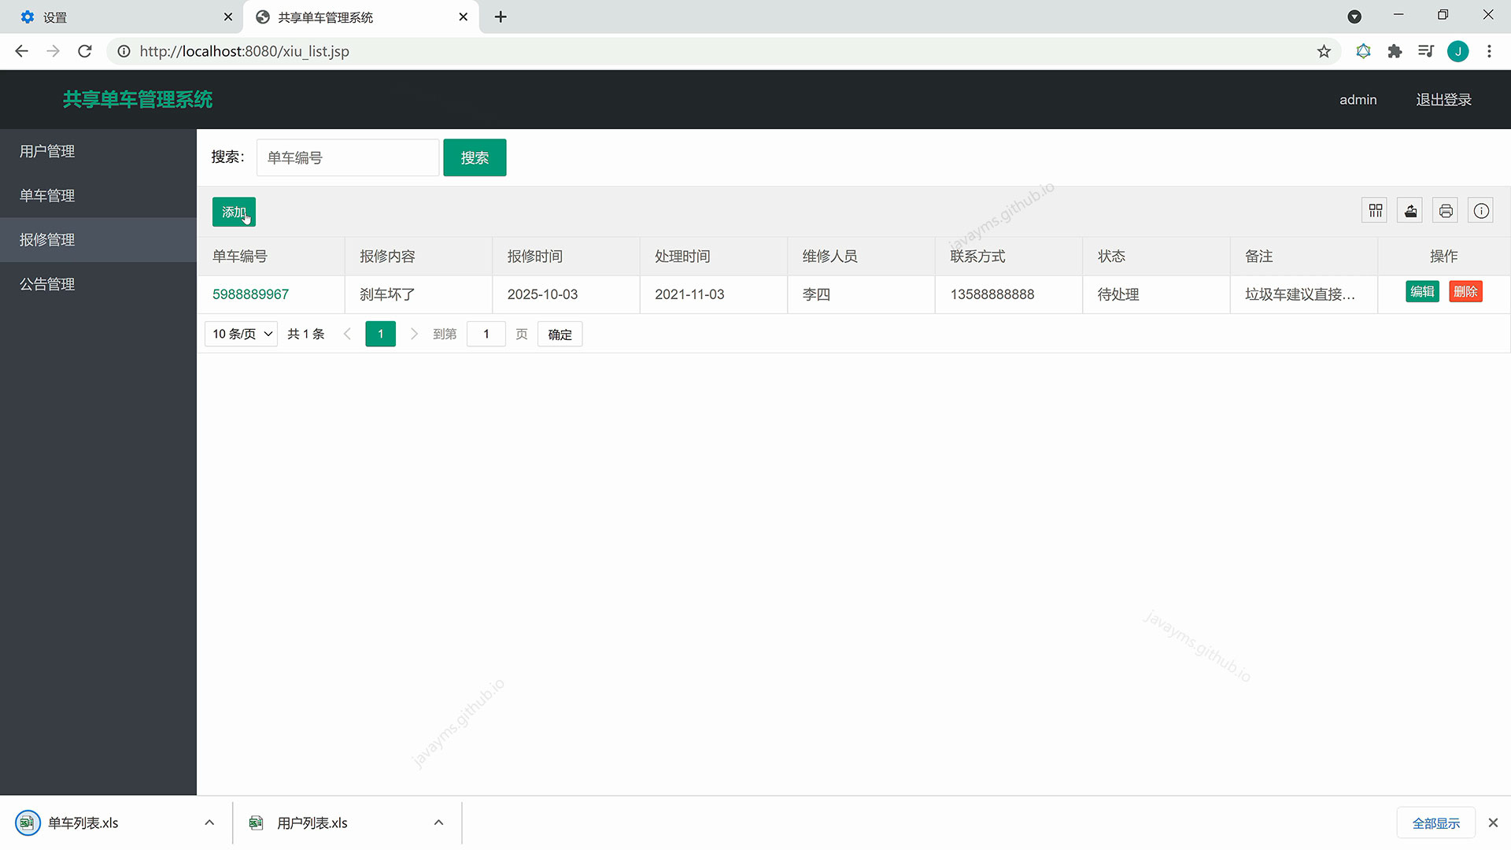Open the browser extensions puzzle icon
Screen dimensions: 1511x850
[x=1395, y=50]
